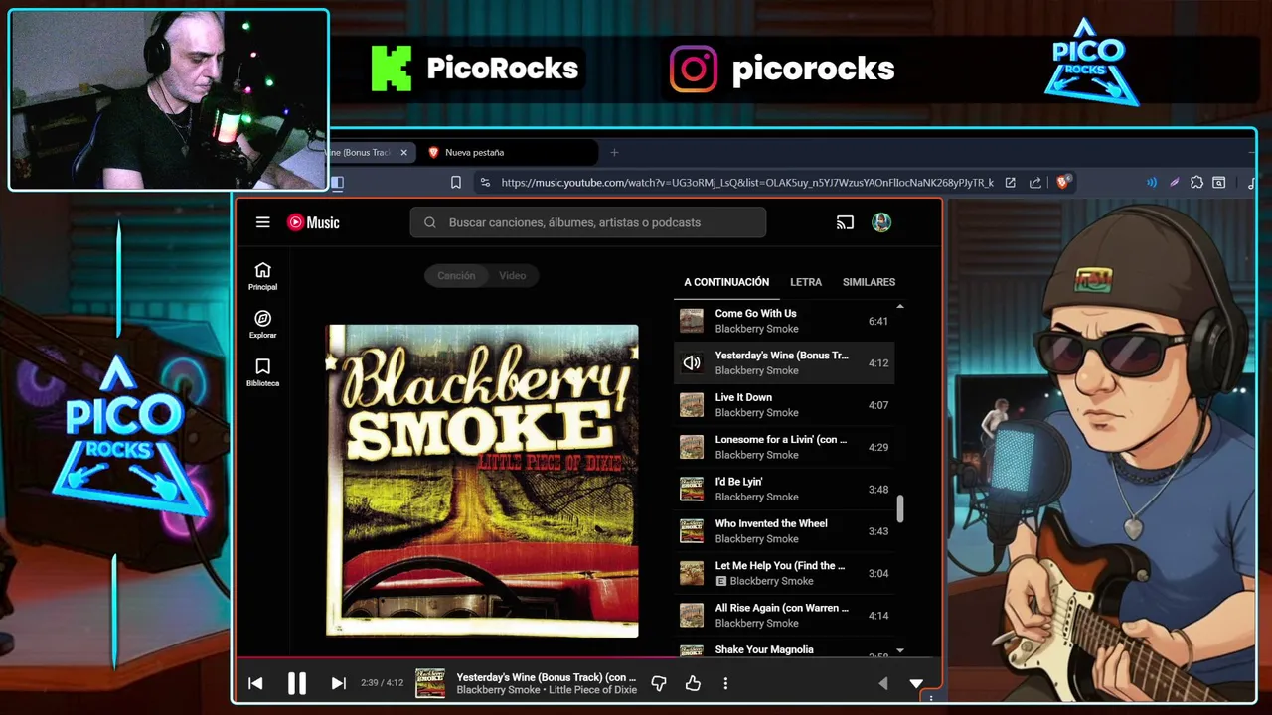Close the Bonus Track browser tab
The image size is (1272, 715).
pos(403,152)
